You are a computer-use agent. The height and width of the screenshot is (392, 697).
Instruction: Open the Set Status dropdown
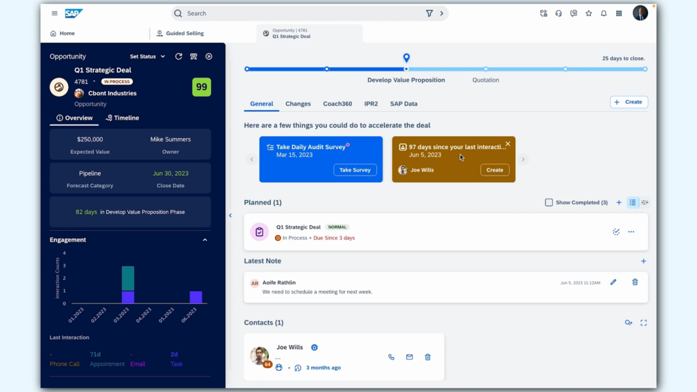point(147,56)
